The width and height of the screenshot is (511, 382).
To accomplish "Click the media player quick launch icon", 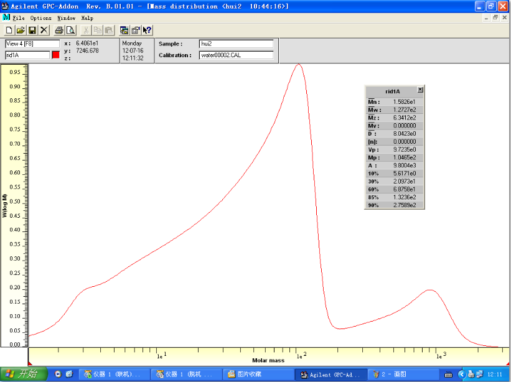I will coord(58,374).
